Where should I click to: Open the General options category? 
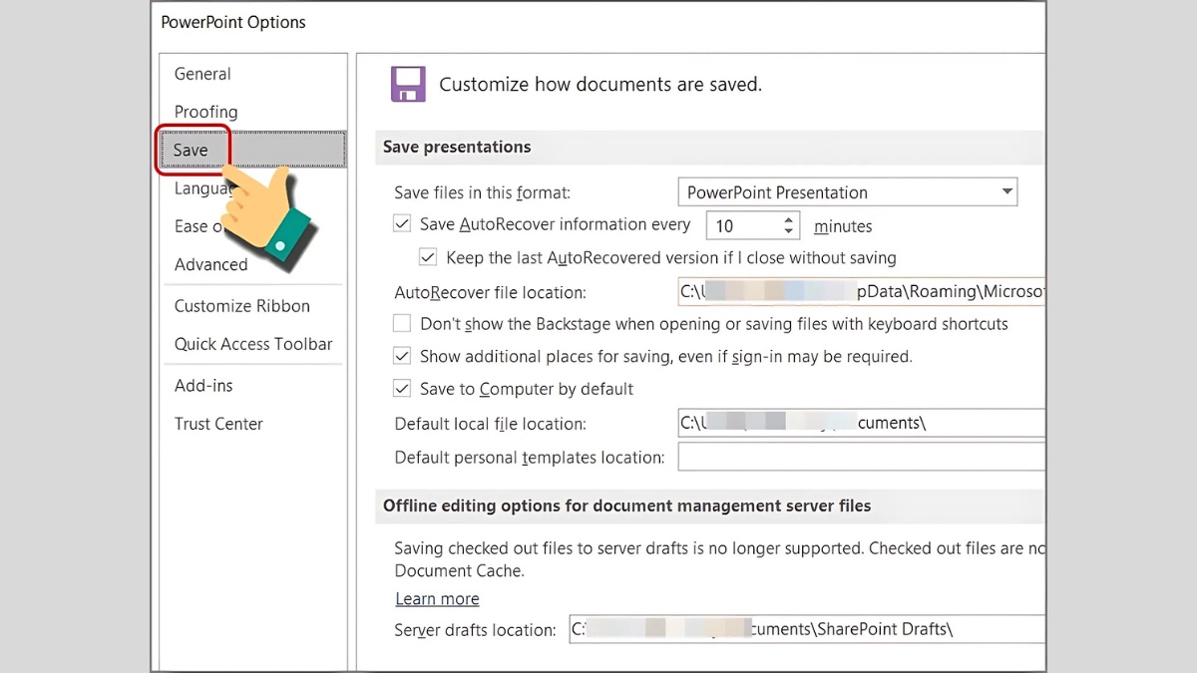[x=202, y=74]
